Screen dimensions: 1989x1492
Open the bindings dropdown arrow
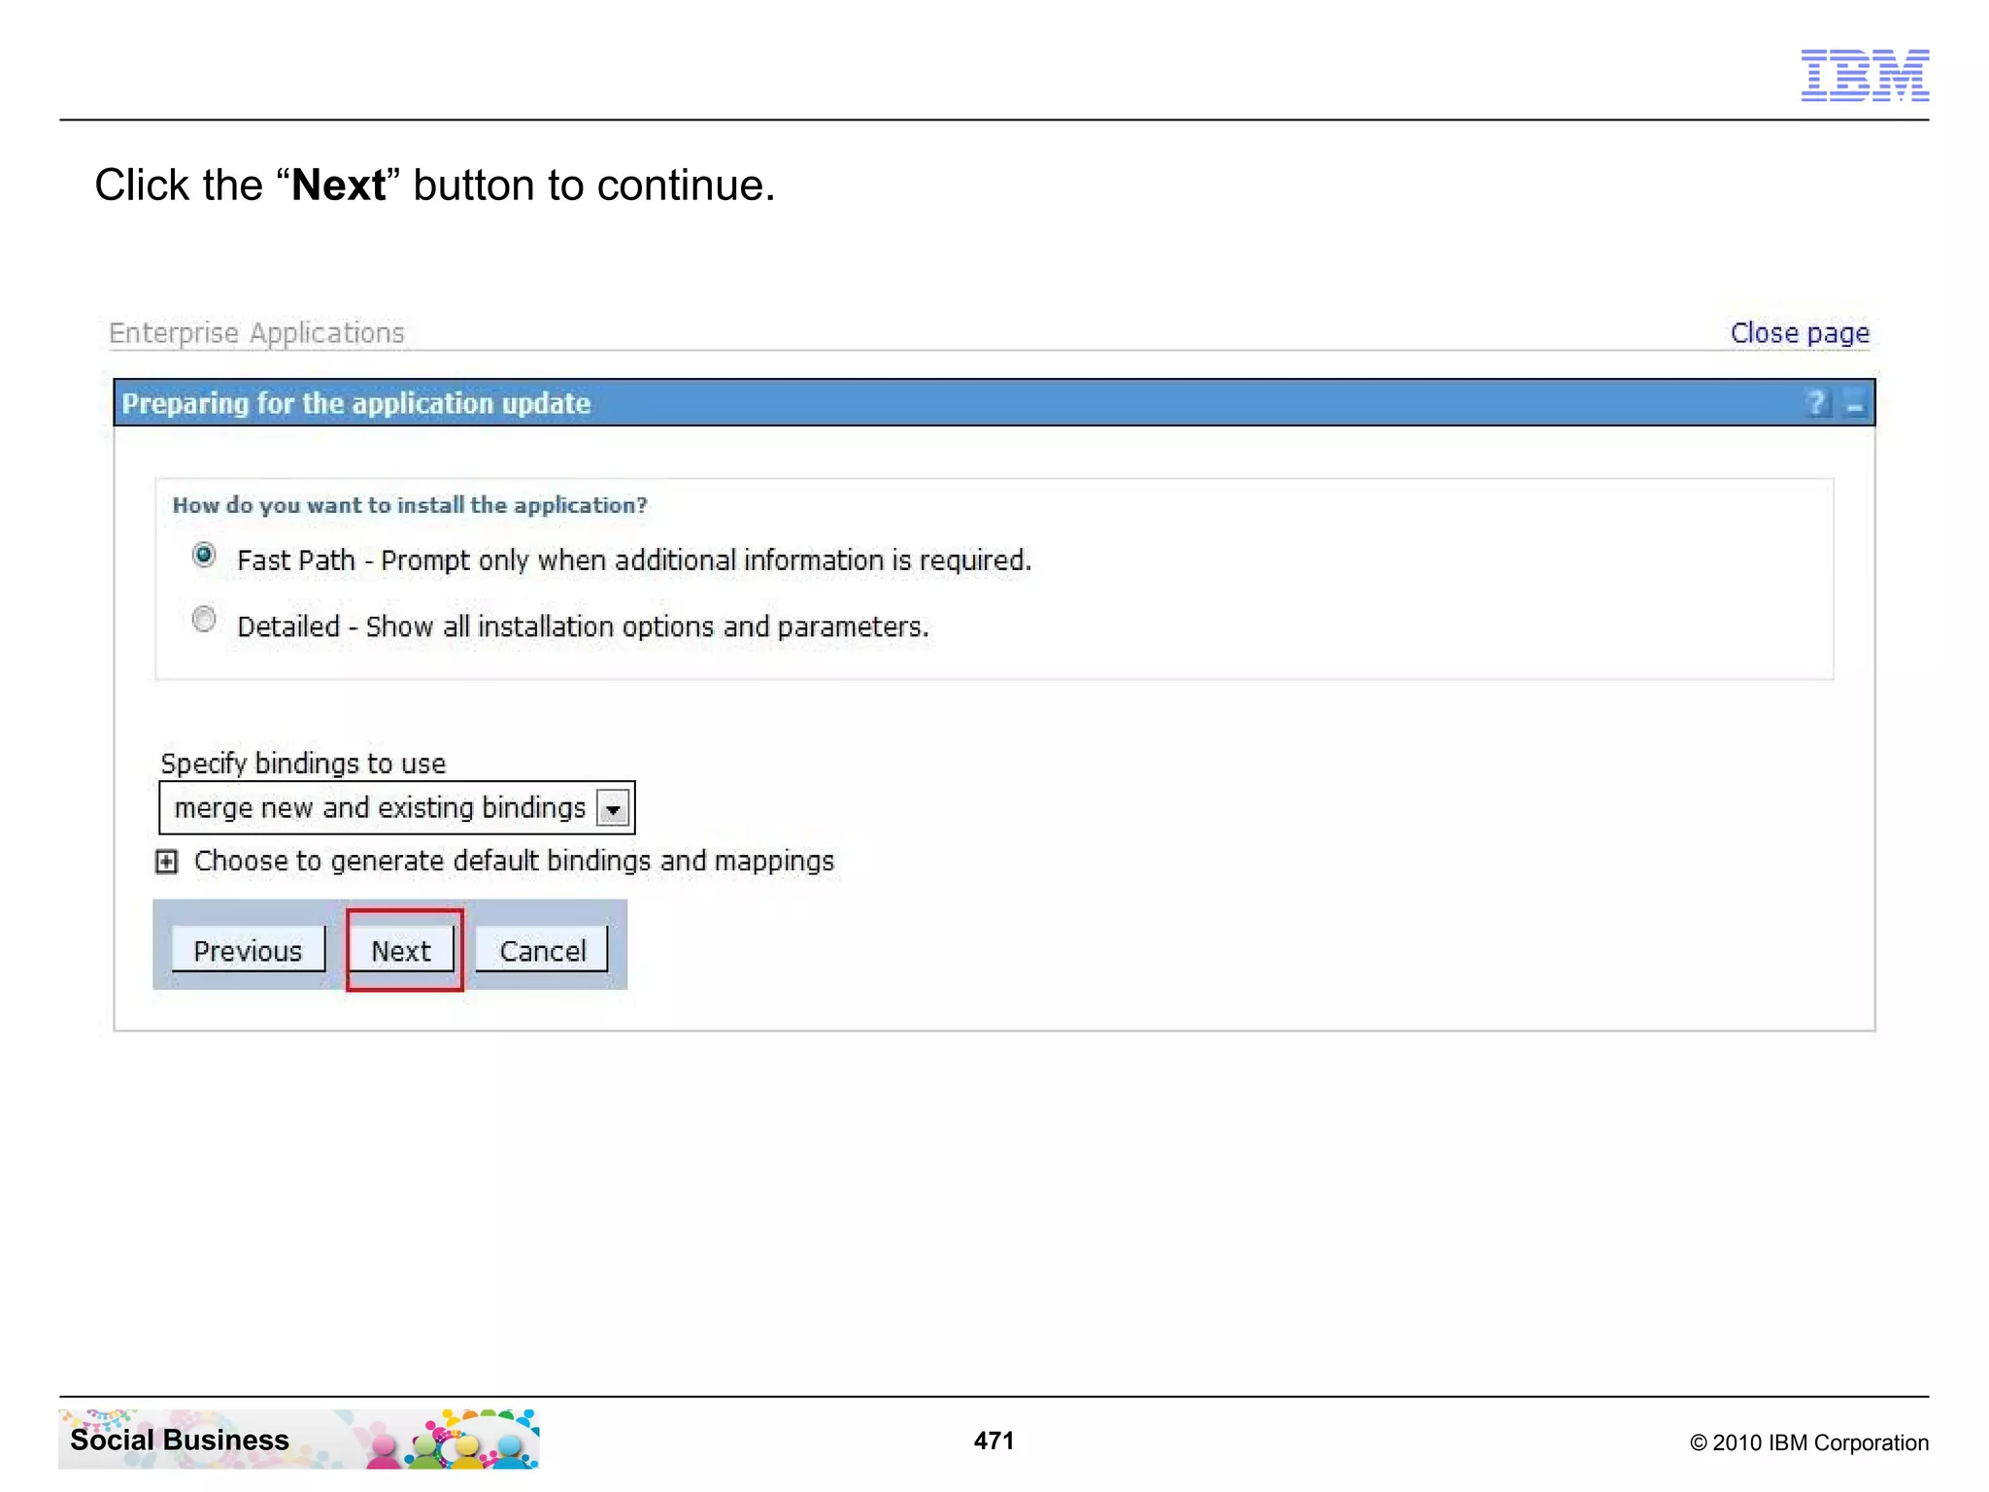click(x=613, y=808)
